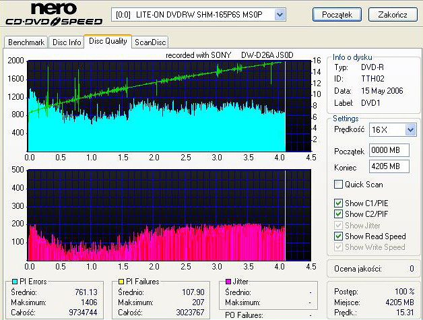Click the recorded with SONY DW-D26A text
423x320 pixels.
click(229, 55)
